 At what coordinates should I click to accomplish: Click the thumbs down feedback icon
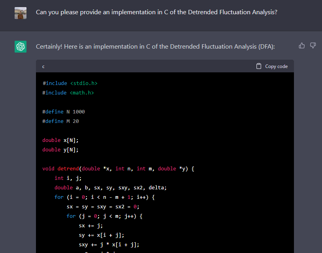coord(313,45)
